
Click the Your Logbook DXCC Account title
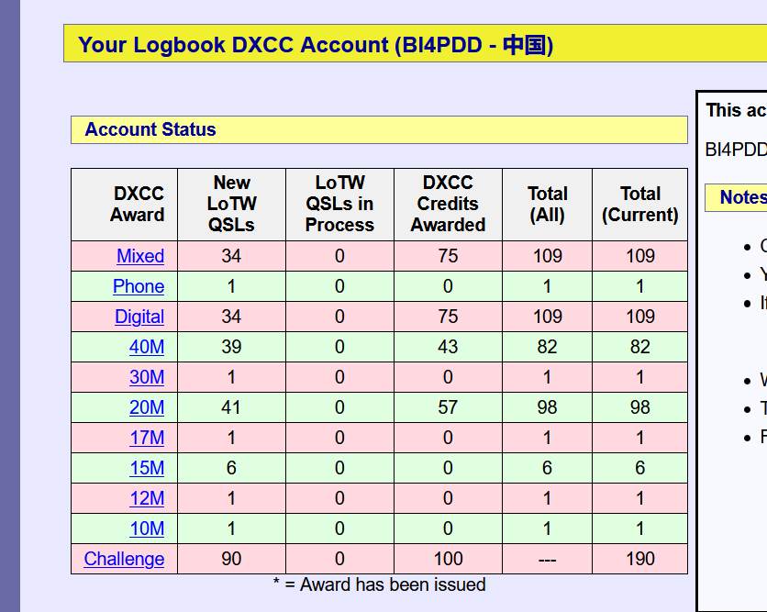pyautogui.click(x=316, y=45)
